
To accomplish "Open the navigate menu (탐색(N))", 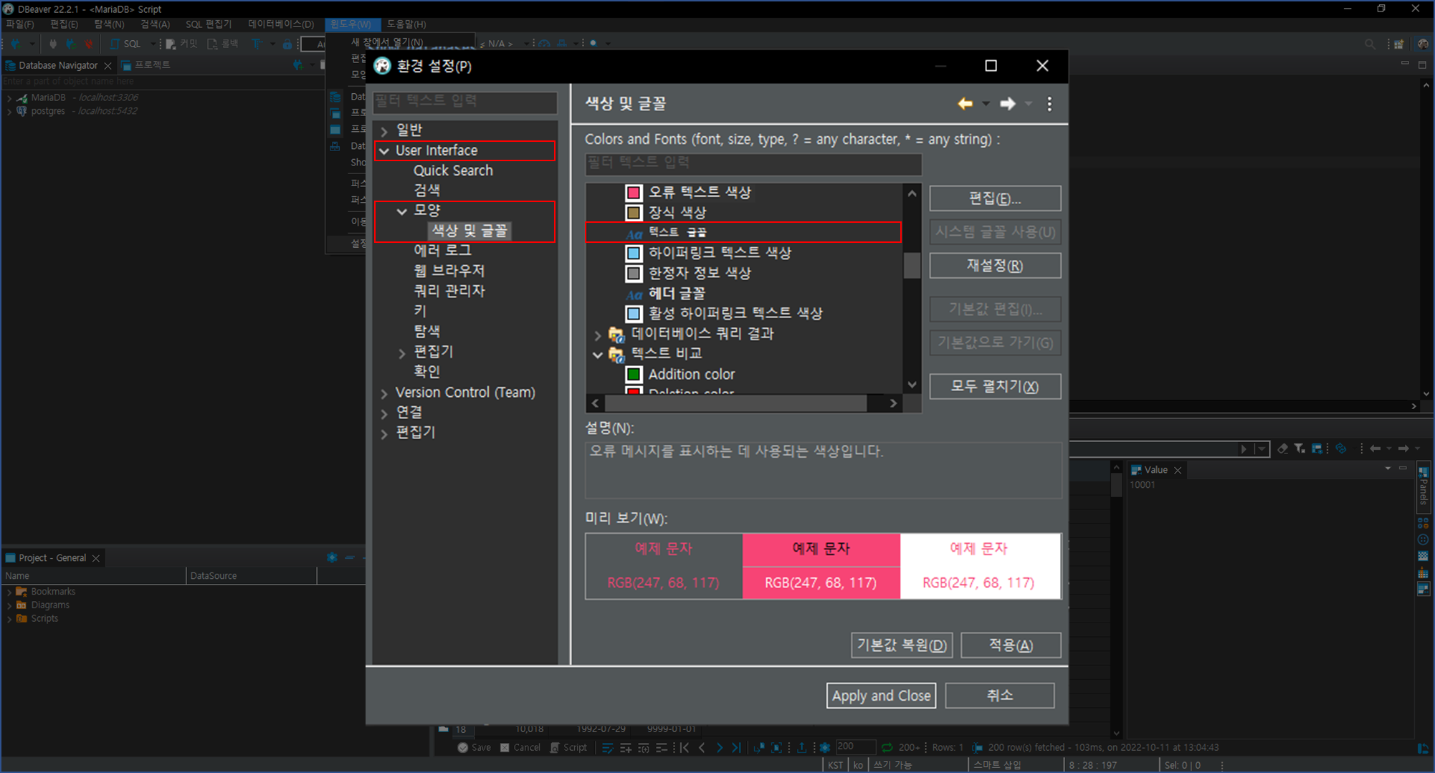I will (x=109, y=24).
